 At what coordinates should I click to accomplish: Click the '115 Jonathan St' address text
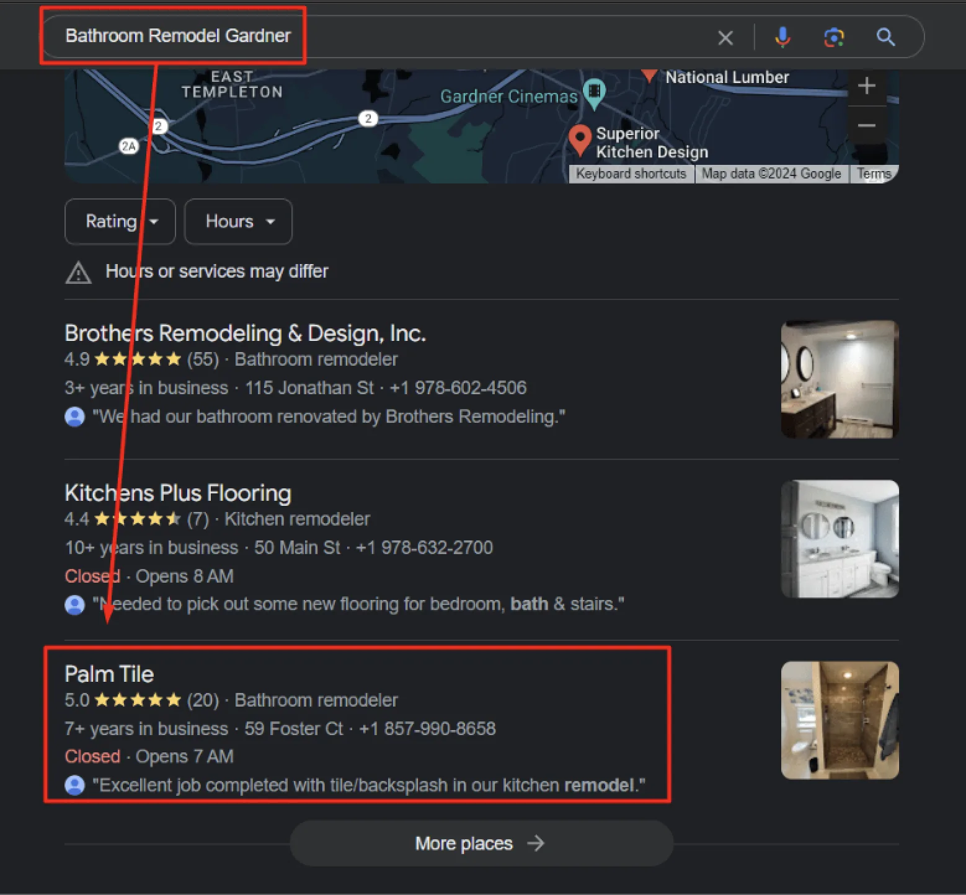tap(309, 388)
